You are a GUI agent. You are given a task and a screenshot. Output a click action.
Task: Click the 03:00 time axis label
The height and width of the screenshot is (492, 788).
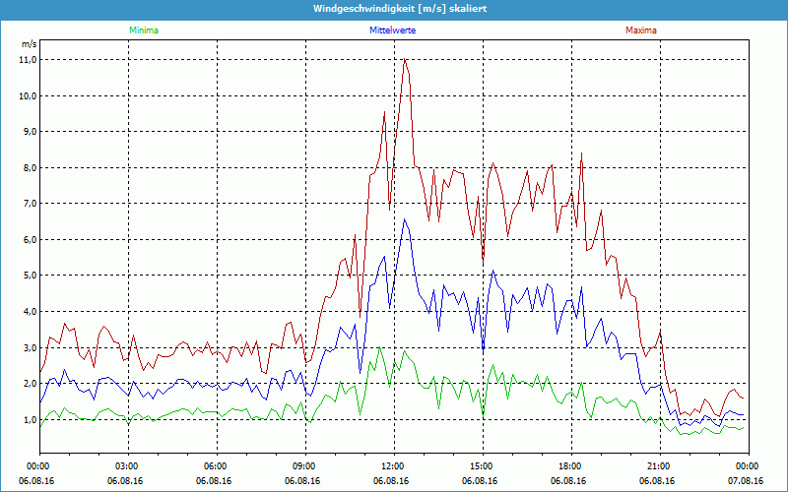127,465
